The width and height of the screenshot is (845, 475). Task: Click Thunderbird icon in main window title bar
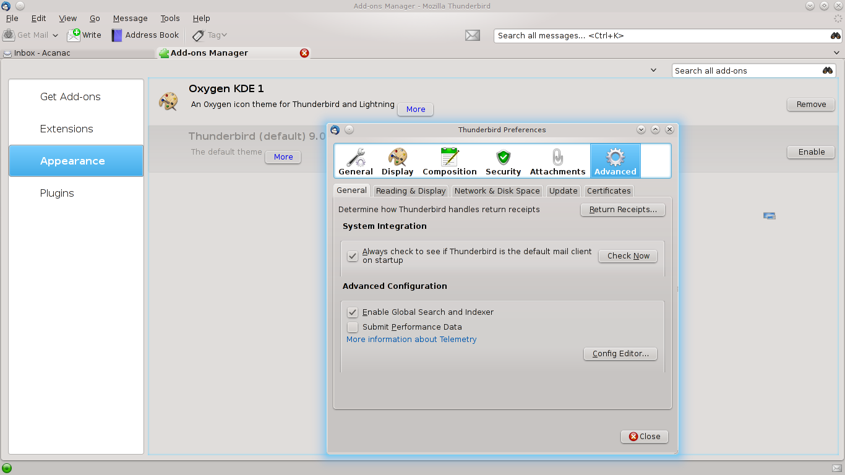[6, 6]
